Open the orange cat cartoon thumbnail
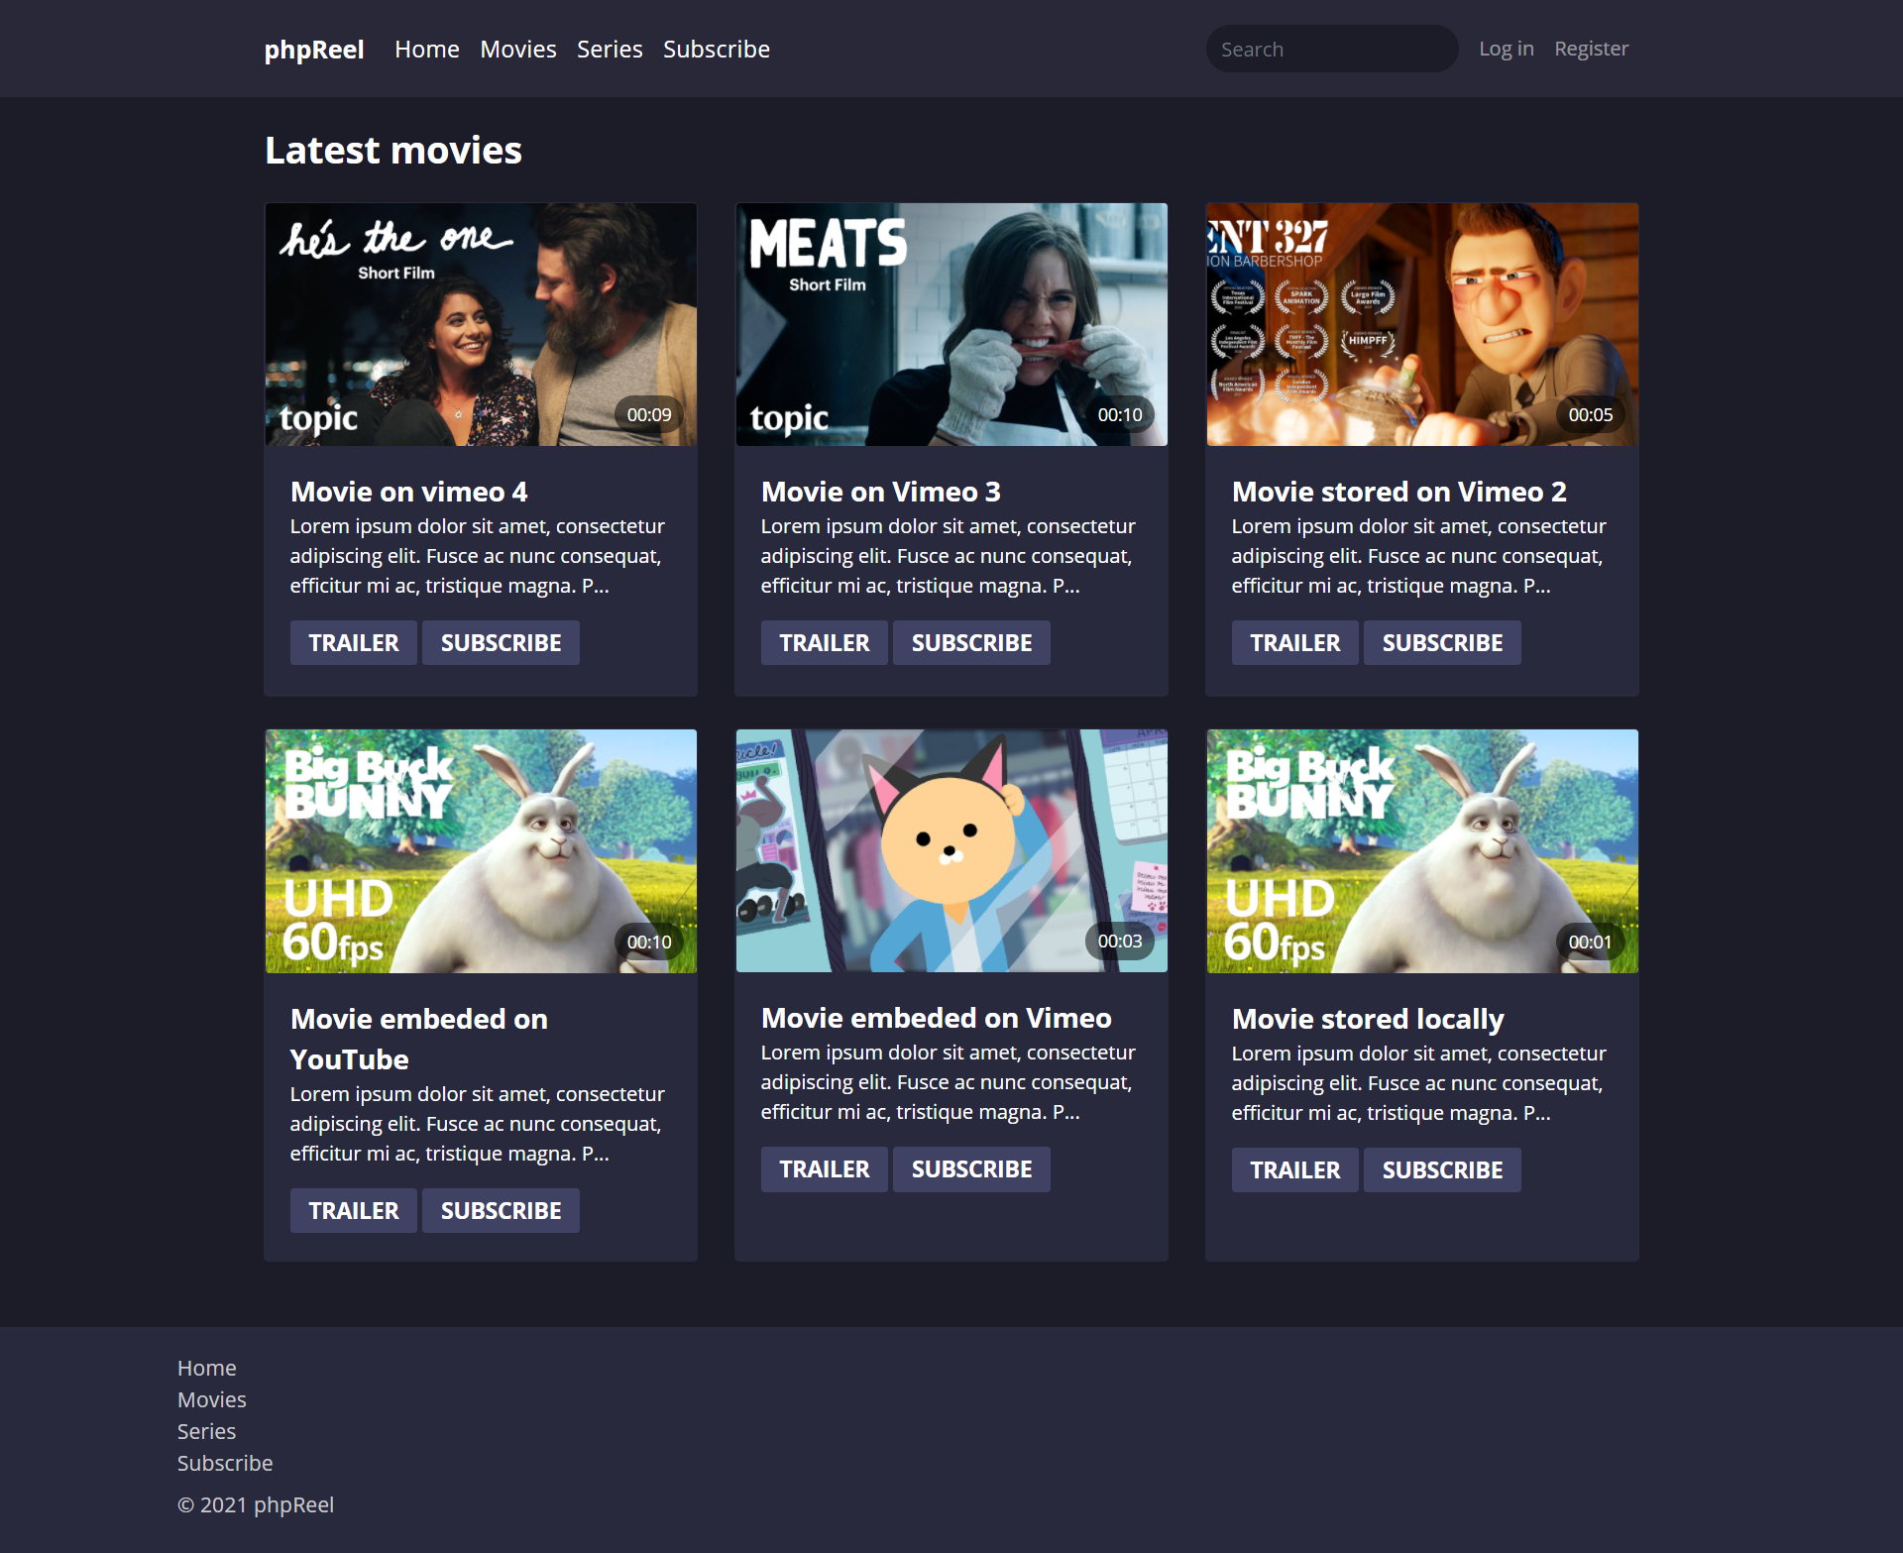1903x1553 pixels. [951, 851]
